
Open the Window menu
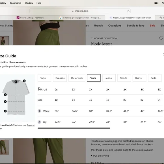pos(29,3)
